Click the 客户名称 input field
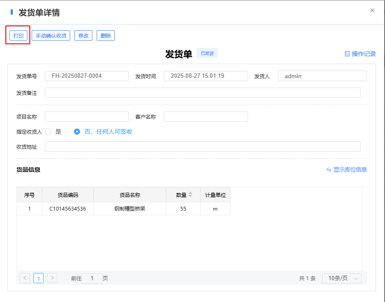This screenshot has height=302, width=385. click(206, 117)
